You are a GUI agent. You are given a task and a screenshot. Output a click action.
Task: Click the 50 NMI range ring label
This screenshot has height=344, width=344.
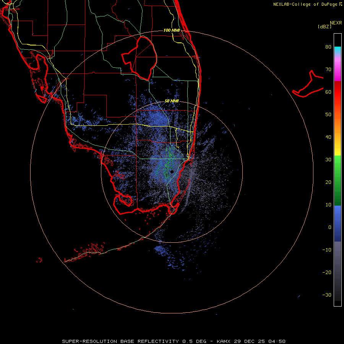click(172, 101)
